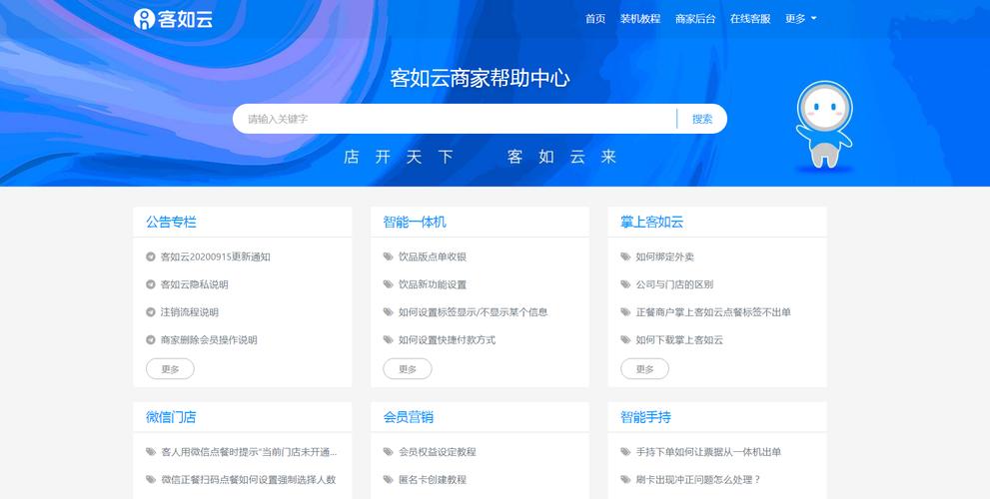Click the bullet icon beside 商家删除会员操作说明

coord(150,340)
